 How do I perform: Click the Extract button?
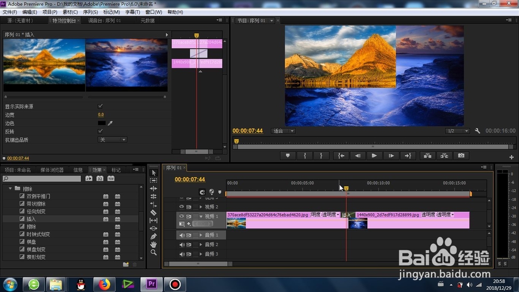(x=444, y=156)
